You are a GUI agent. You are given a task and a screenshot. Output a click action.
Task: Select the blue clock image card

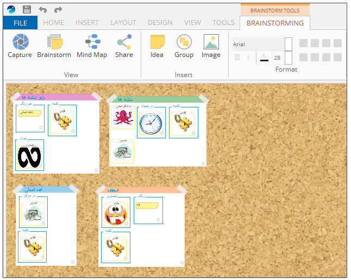(x=151, y=123)
